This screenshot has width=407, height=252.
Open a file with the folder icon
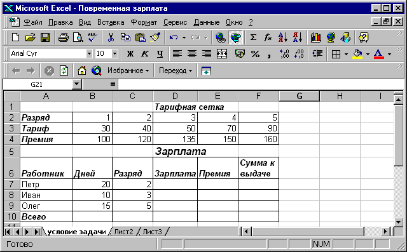click(x=30, y=37)
